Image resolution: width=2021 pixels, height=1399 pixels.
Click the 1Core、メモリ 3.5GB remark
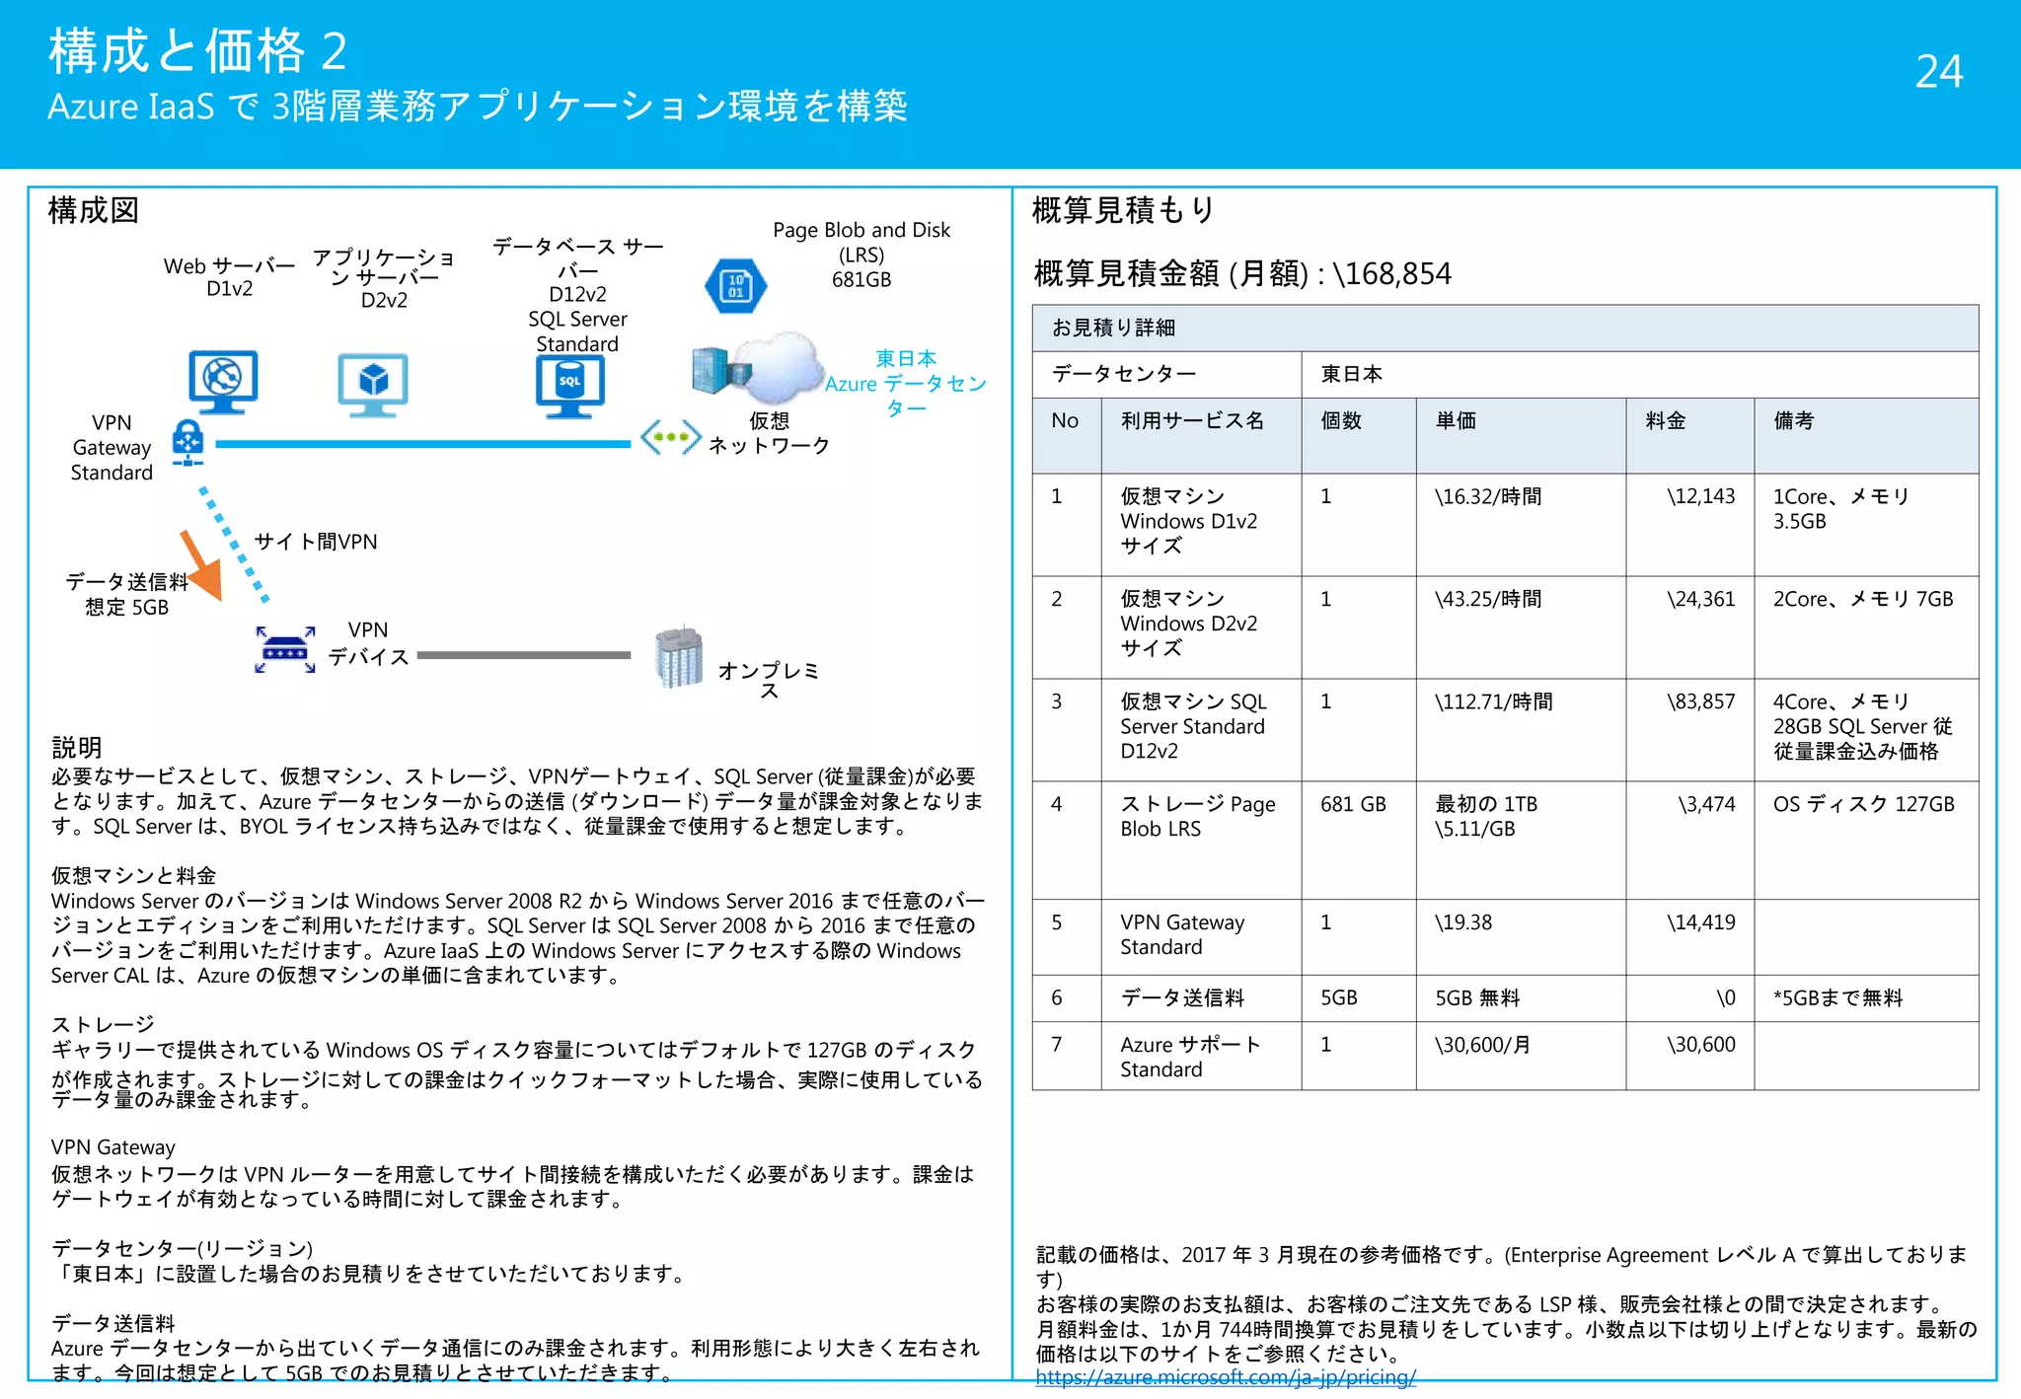[x=1841, y=509]
